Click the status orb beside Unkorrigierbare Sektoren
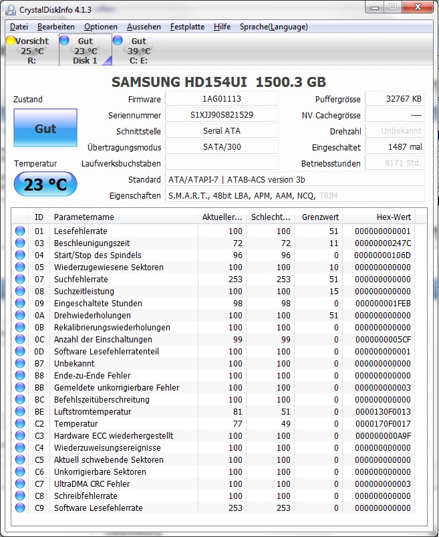 (20, 471)
